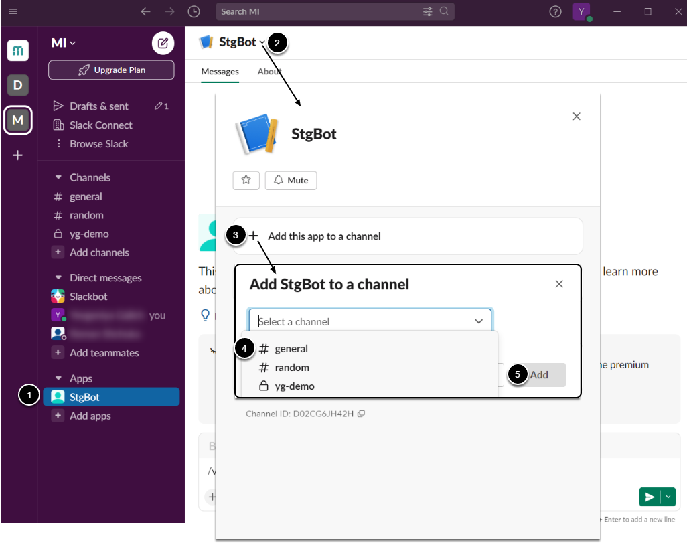Open search filter sliders icon
This screenshot has height=543, width=687.
click(x=428, y=12)
